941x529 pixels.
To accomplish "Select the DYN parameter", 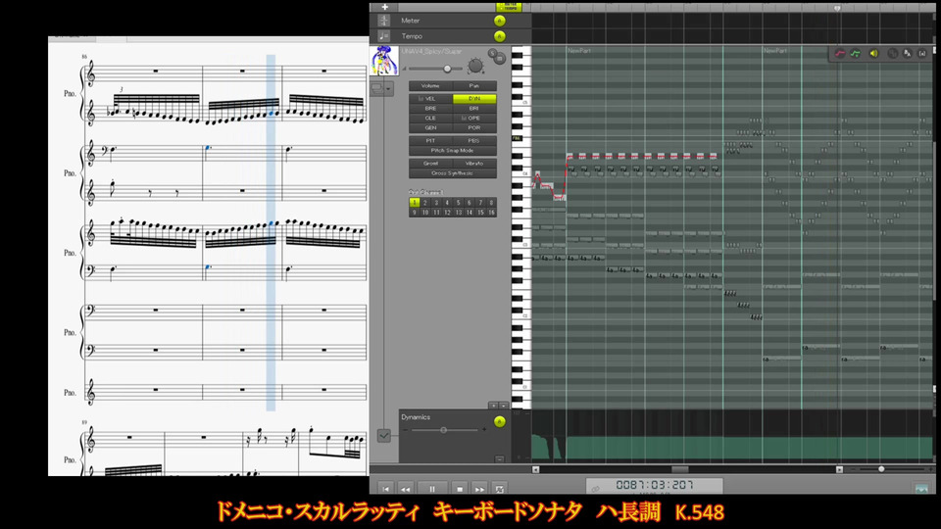I will pyautogui.click(x=474, y=98).
